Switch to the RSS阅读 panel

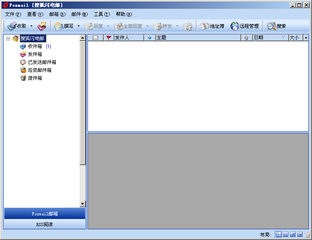[x=45, y=225]
